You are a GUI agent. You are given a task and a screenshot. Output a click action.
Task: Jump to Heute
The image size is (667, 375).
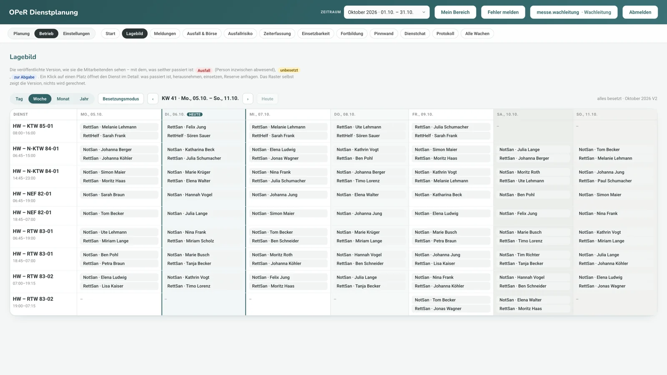coord(267,99)
